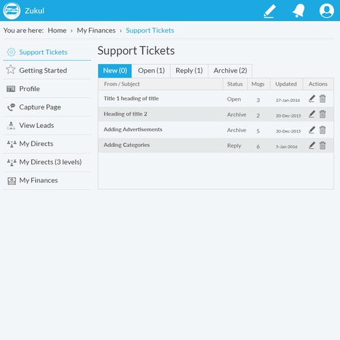This screenshot has width=340, height=340.
Task: Click the 30-Dec-2015 updated date
Action: [288, 131]
